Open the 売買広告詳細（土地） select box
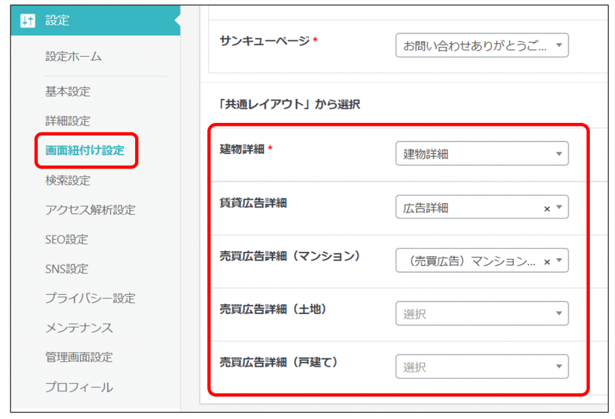The width and height of the screenshot is (615, 419). [481, 314]
